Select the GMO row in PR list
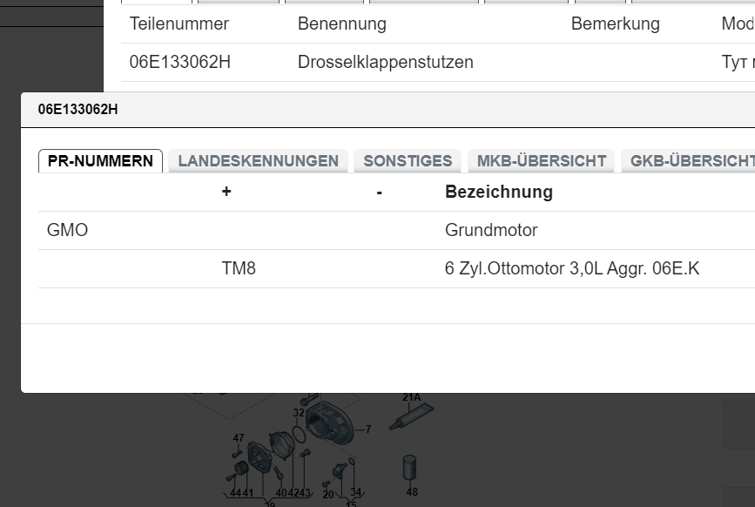755x507 pixels. click(x=67, y=231)
